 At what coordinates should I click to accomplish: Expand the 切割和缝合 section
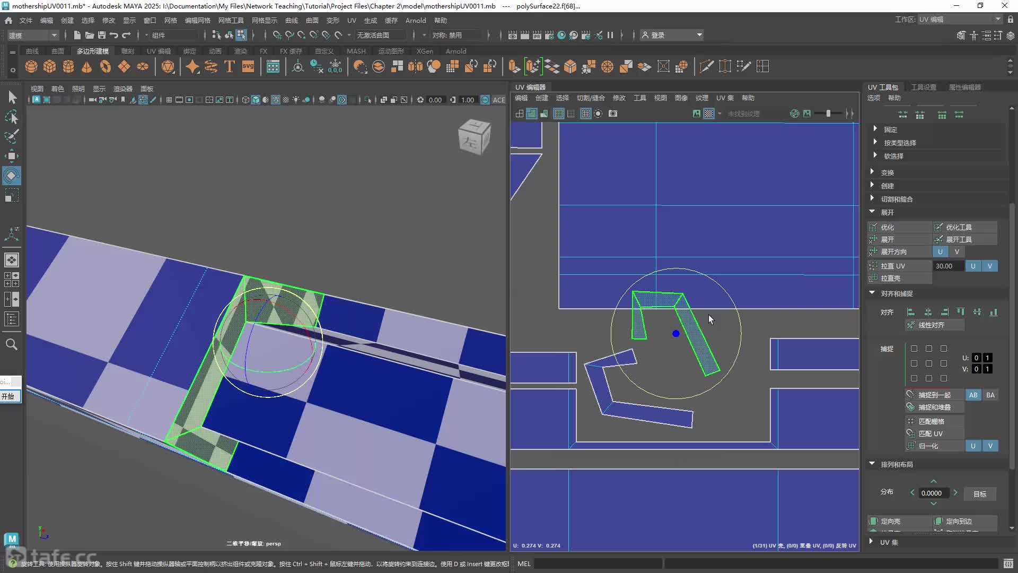point(872,198)
